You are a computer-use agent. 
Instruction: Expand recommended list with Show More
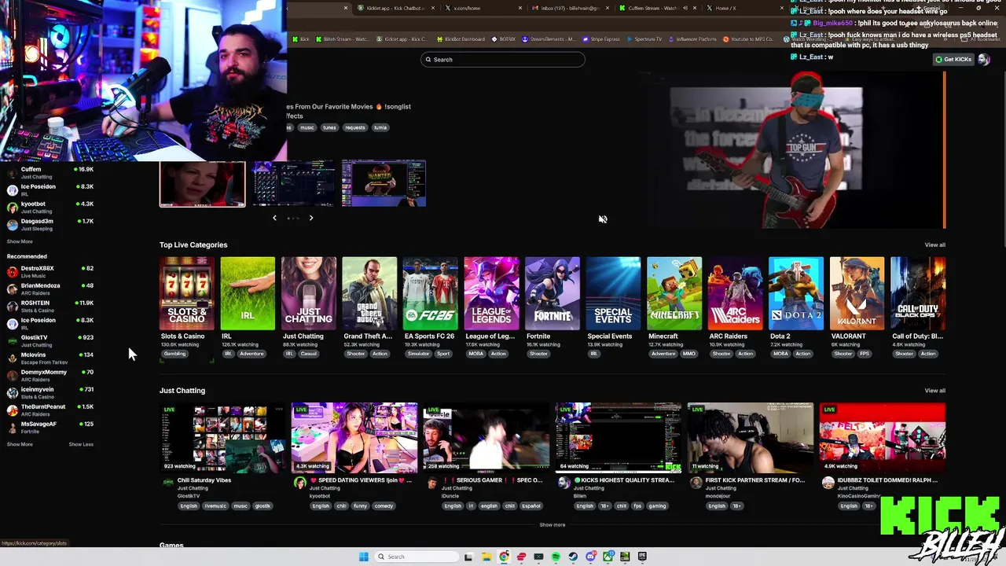pos(20,444)
